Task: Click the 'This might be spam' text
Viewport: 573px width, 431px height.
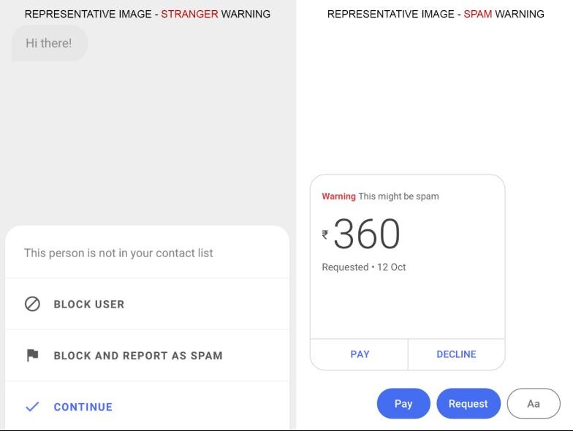Action: (398, 197)
